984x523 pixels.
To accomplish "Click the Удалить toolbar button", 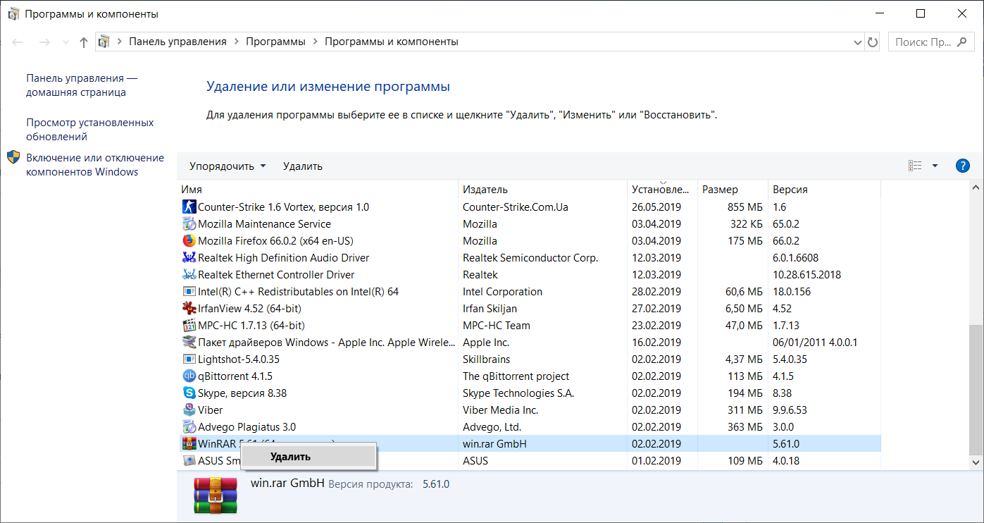I will tap(303, 166).
